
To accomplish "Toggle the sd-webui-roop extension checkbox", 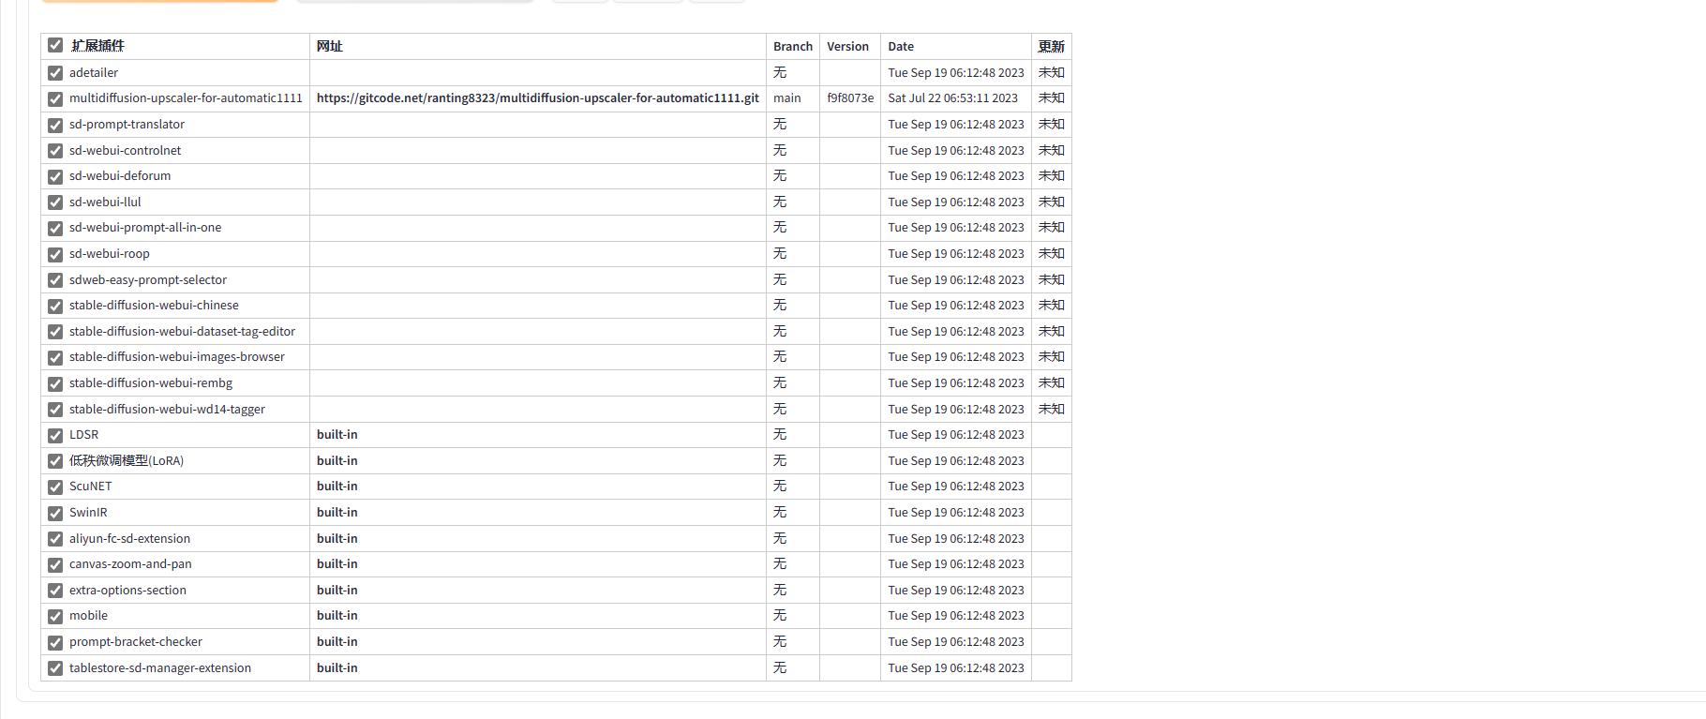I will pyautogui.click(x=55, y=254).
